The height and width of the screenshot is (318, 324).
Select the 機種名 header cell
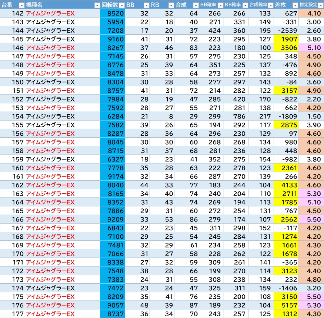pyautogui.click(x=62, y=5)
